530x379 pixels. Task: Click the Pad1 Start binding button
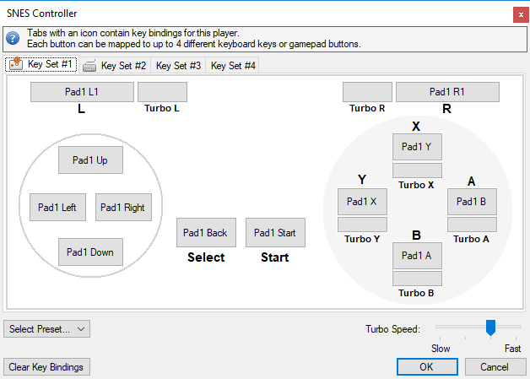tap(275, 233)
